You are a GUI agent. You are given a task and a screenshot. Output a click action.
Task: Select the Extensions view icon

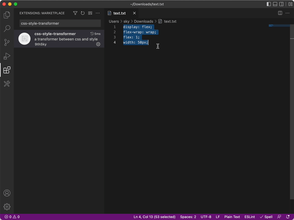click(x=7, y=70)
